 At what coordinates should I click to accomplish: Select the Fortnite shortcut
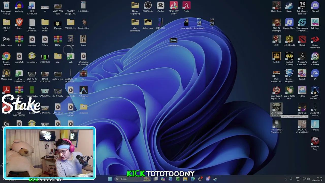click(315, 126)
